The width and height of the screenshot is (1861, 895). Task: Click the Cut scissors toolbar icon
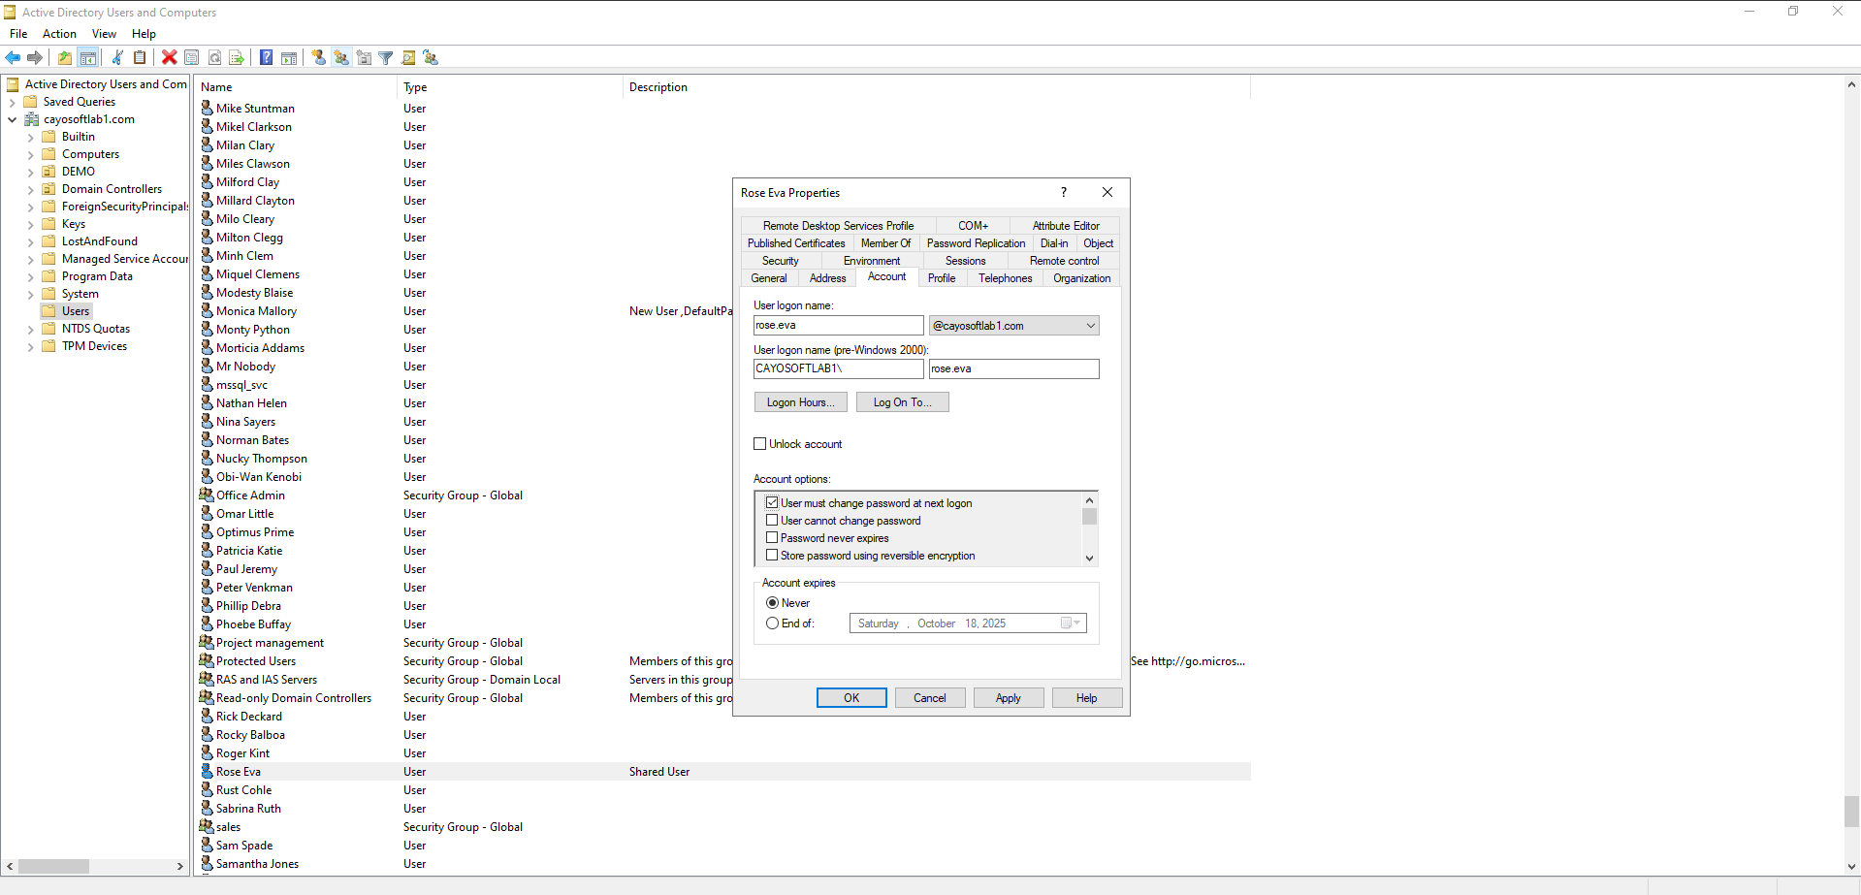[117, 58]
